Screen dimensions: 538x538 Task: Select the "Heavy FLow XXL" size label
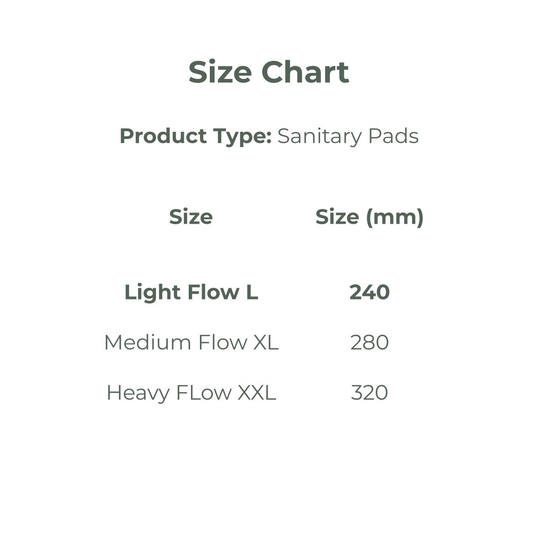[191, 393]
